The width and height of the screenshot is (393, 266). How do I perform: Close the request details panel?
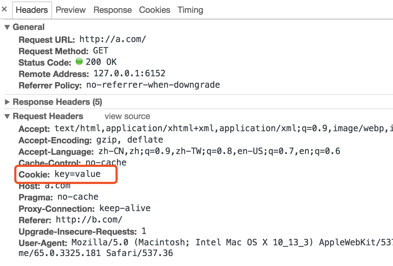click(4, 10)
